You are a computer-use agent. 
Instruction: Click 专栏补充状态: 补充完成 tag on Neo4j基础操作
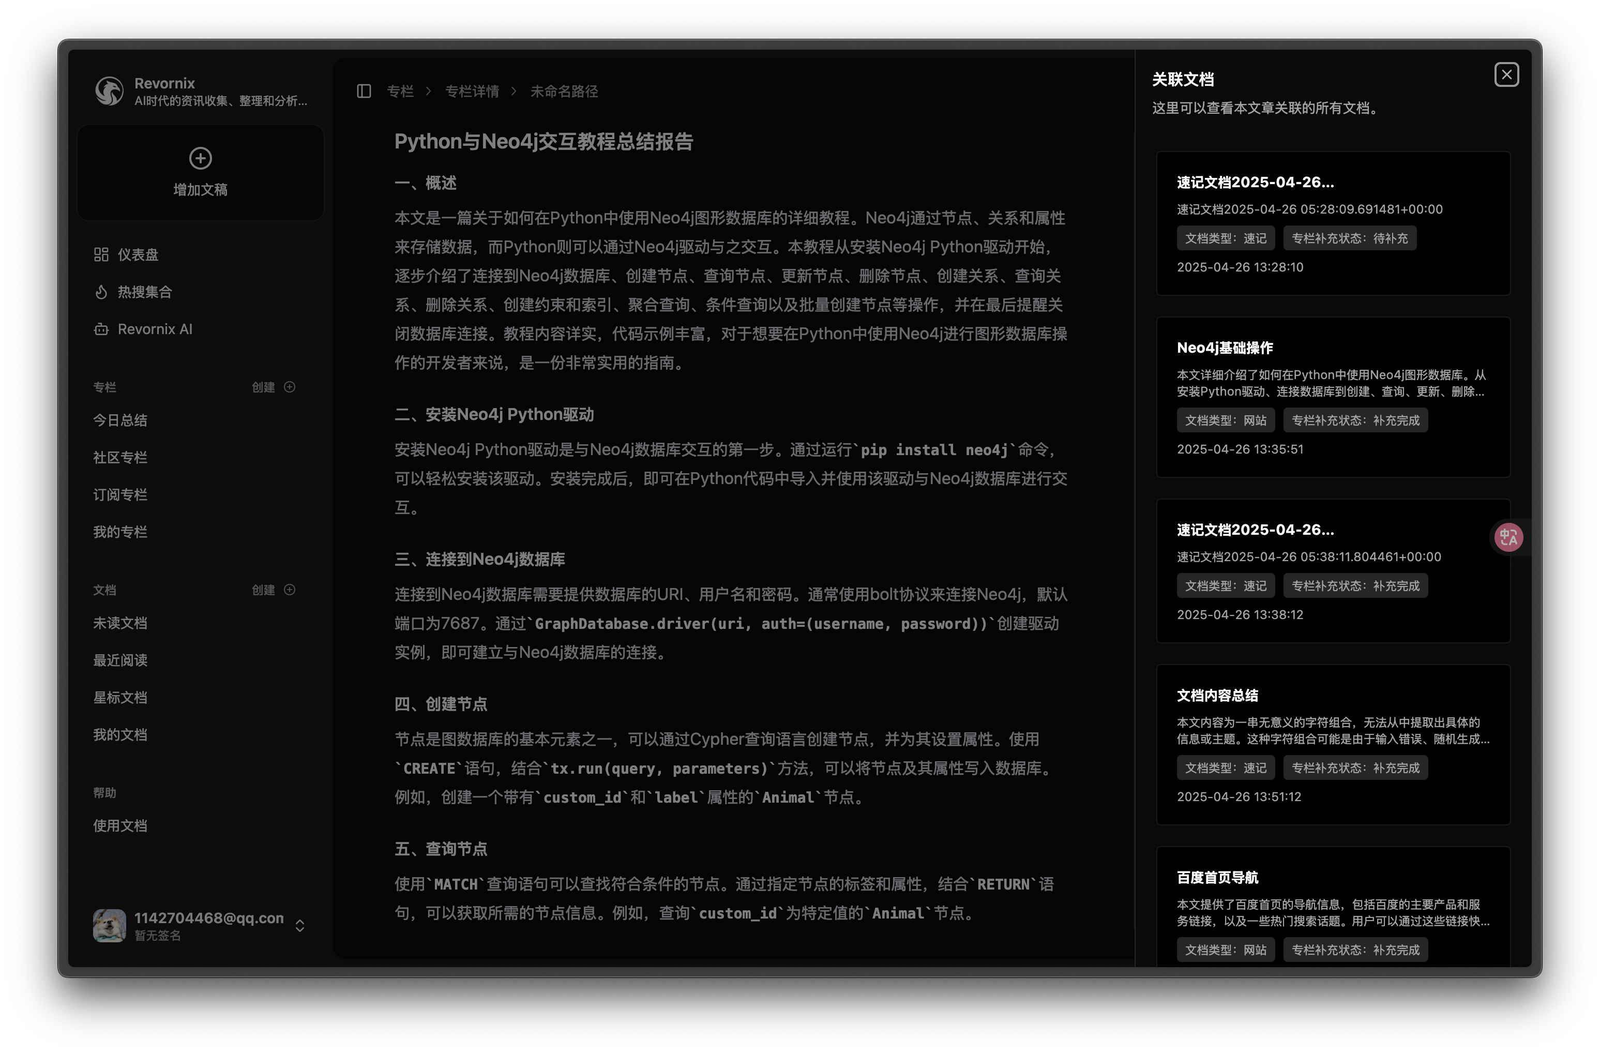pos(1355,421)
